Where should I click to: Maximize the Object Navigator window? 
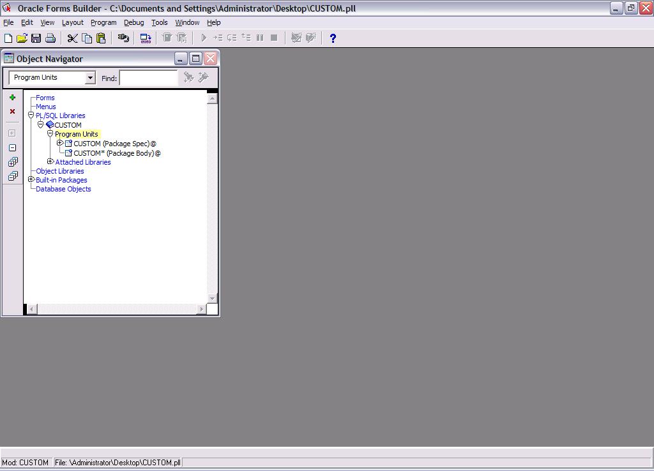click(x=195, y=59)
